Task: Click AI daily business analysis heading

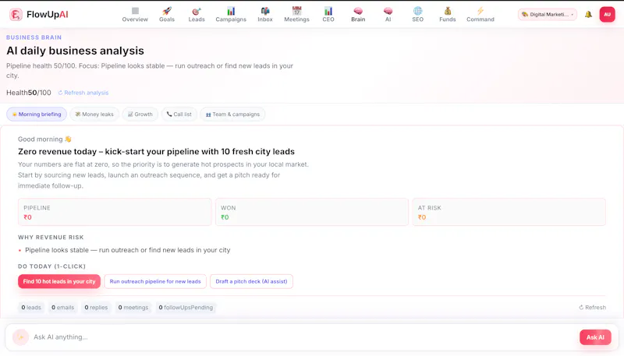Action: pyautogui.click(x=75, y=51)
